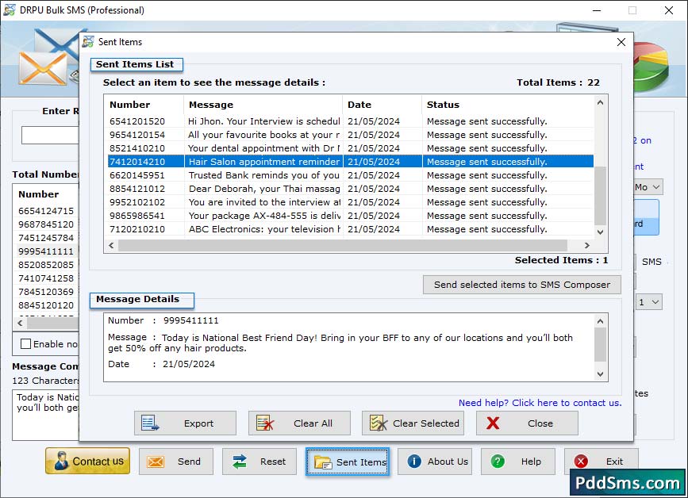
Task: Click the red X Close icon
Action: tap(493, 423)
